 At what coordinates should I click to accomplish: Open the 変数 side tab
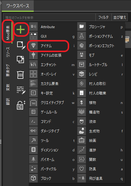tap(8, 87)
